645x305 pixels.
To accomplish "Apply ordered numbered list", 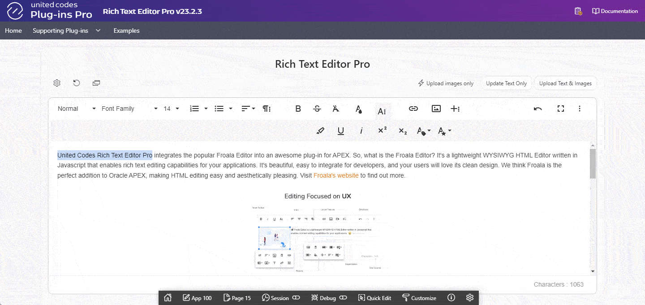I will click(x=195, y=109).
